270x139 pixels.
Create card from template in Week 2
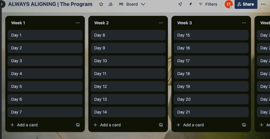coord(161,125)
